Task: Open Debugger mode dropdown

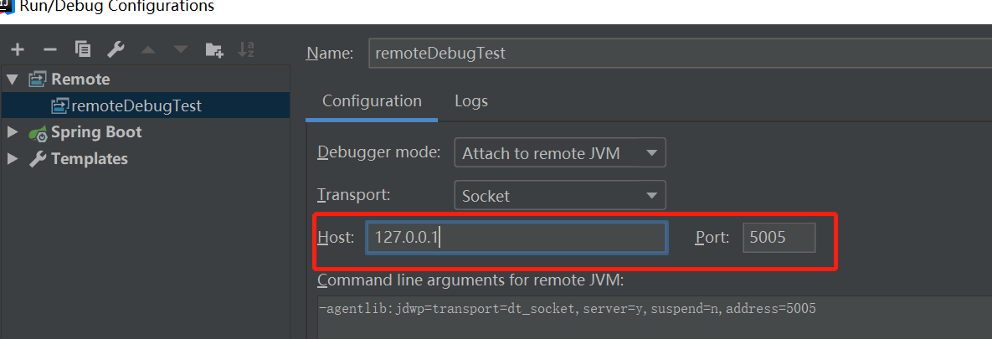Action: (560, 152)
